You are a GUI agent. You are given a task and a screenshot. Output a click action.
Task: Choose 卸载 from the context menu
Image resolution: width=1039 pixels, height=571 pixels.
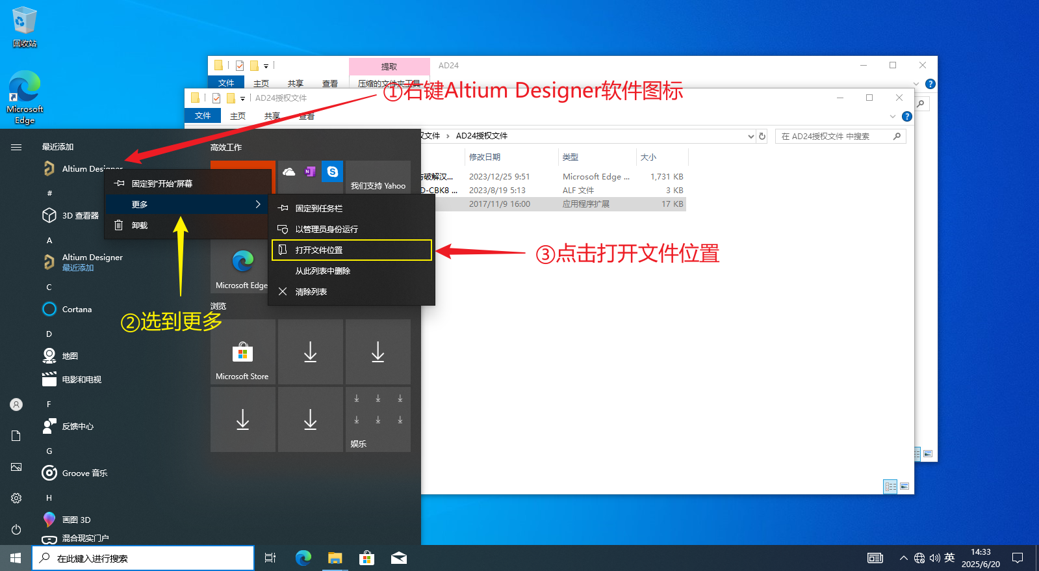(x=188, y=225)
